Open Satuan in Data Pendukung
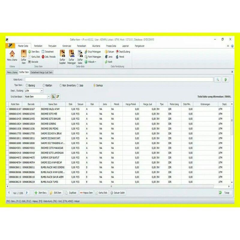This screenshot has height=240, width=240. [x=109, y=52]
